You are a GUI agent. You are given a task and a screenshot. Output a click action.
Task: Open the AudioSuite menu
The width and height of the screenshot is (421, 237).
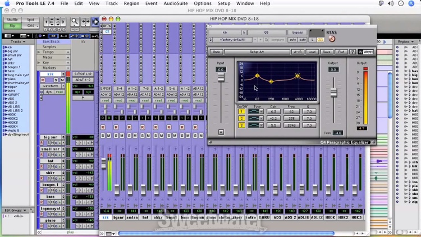(176, 3)
